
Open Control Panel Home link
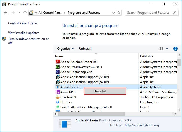[22, 23]
